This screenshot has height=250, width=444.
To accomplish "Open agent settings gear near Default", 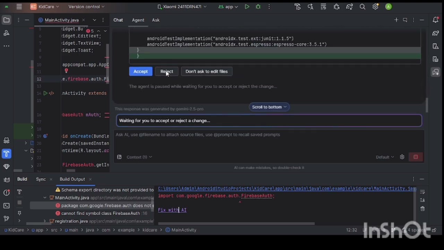I will click(x=402, y=157).
